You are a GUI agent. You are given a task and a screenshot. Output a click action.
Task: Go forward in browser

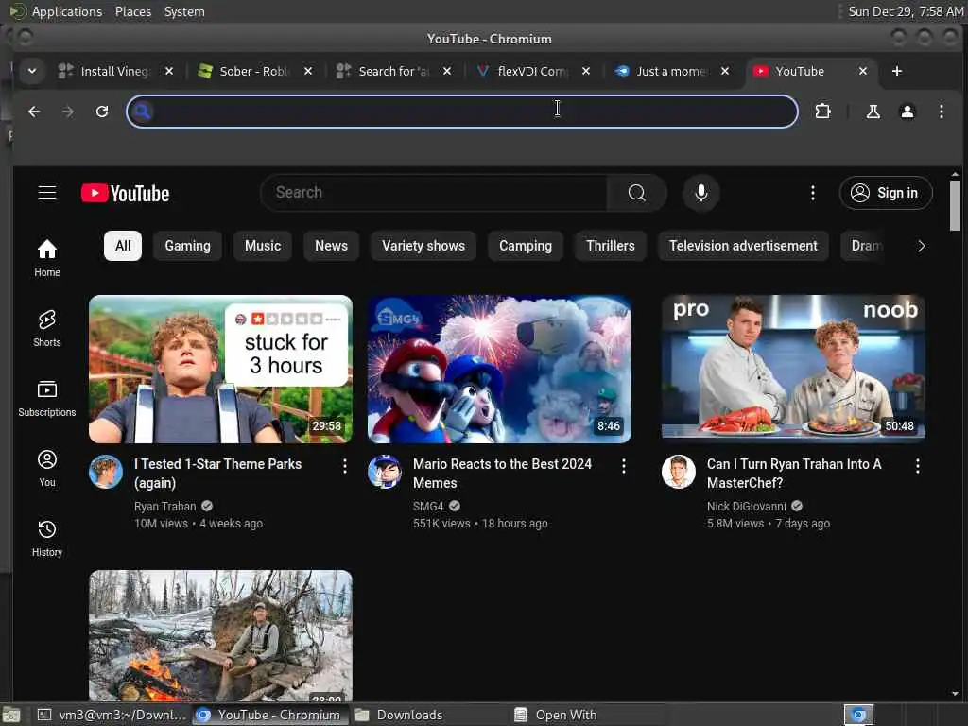pyautogui.click(x=68, y=112)
